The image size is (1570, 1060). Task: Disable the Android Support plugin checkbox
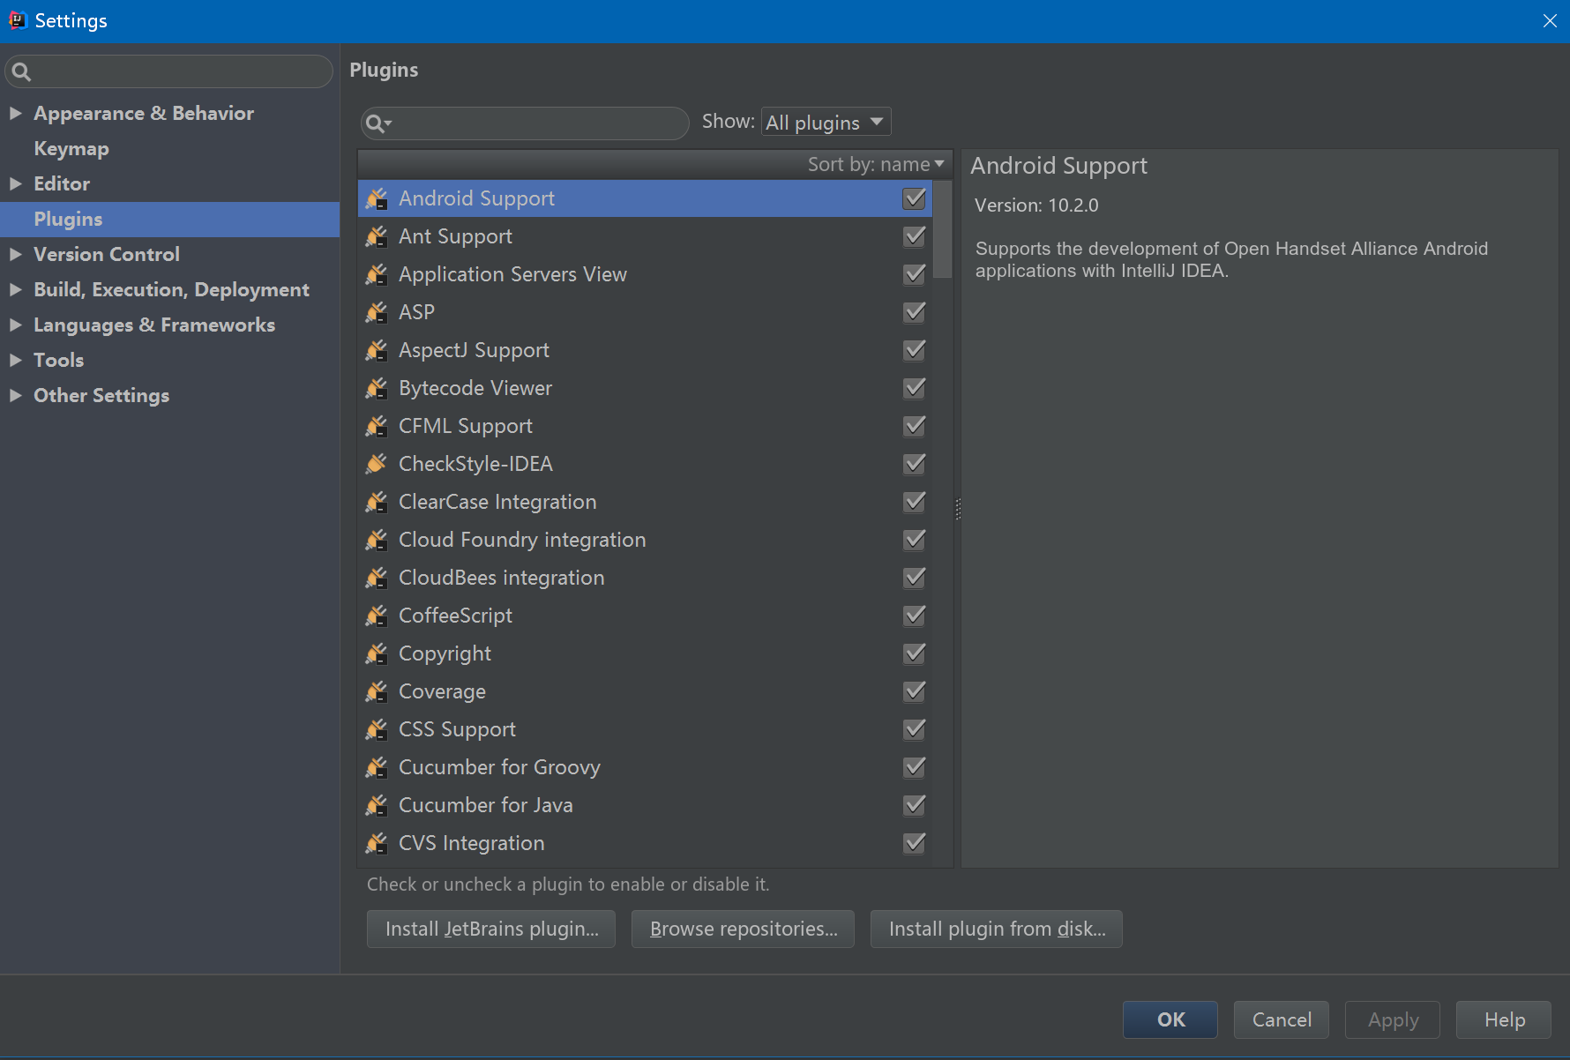click(915, 199)
